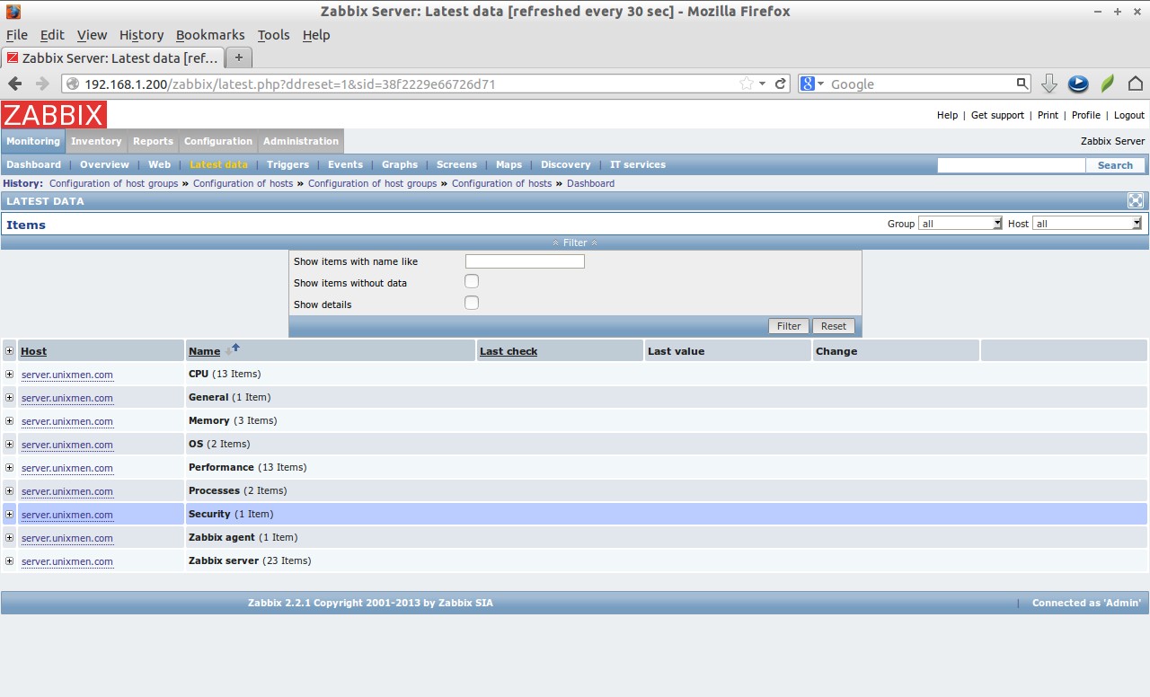Screen dimensions: 1150x697
Task: Click the Show items with name like field
Action: (x=525, y=261)
